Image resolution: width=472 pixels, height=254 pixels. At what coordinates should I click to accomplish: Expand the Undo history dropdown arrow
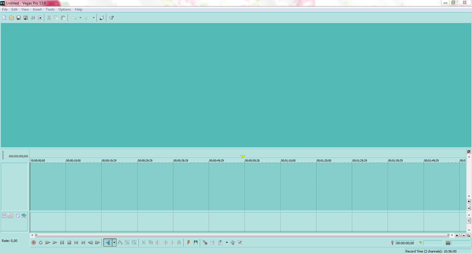click(x=80, y=18)
